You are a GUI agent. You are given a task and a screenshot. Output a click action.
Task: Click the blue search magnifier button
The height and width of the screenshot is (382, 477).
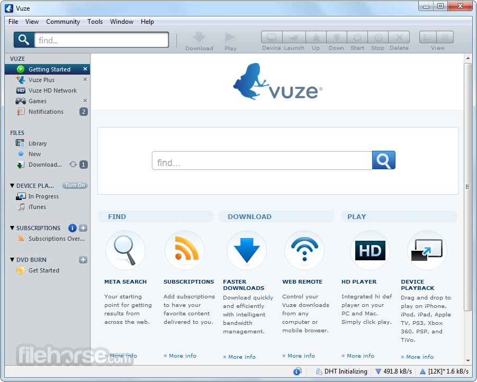384,160
